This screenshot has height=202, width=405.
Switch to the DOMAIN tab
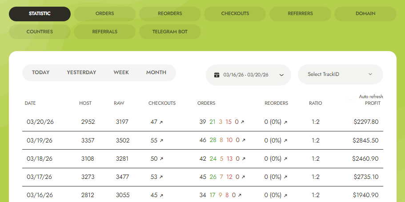[x=365, y=14]
